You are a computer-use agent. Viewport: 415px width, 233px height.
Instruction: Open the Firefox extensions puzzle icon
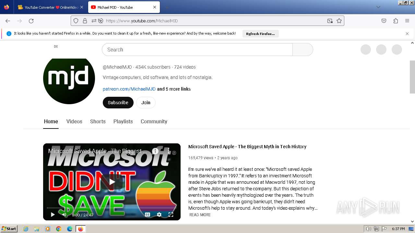(x=396, y=21)
